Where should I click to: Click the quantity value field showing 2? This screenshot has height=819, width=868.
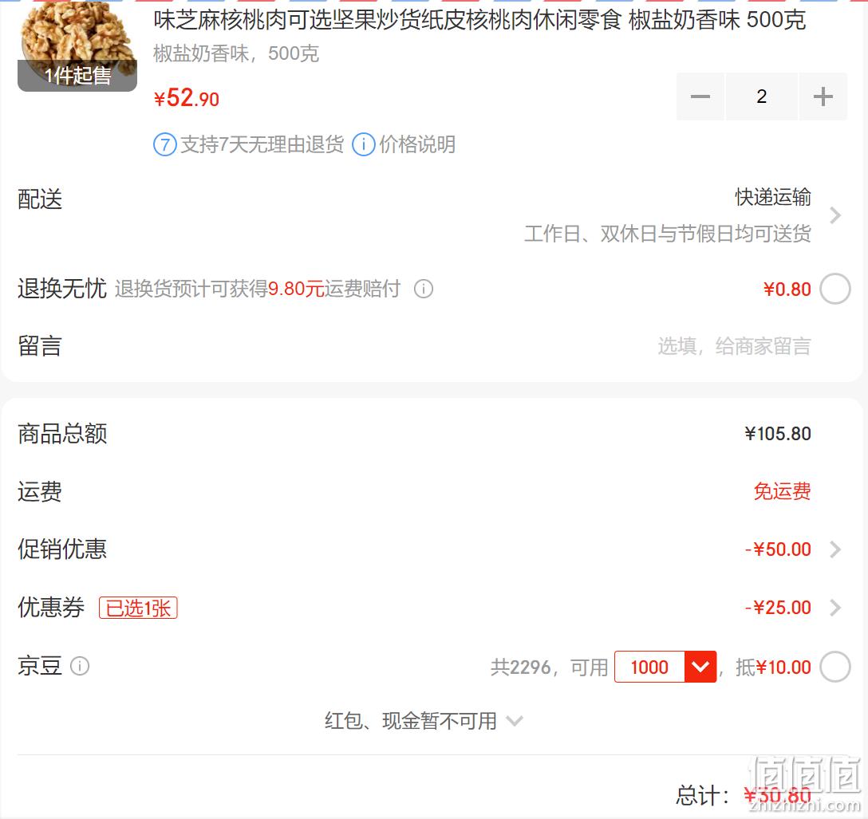pos(762,96)
